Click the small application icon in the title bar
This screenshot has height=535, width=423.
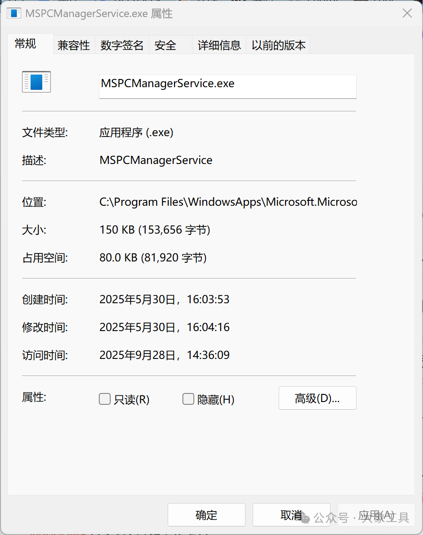(x=14, y=13)
